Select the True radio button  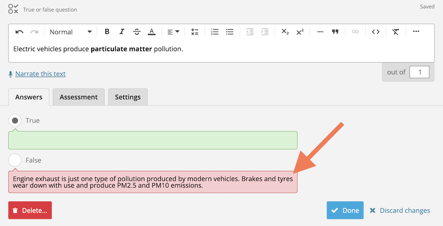(15, 121)
